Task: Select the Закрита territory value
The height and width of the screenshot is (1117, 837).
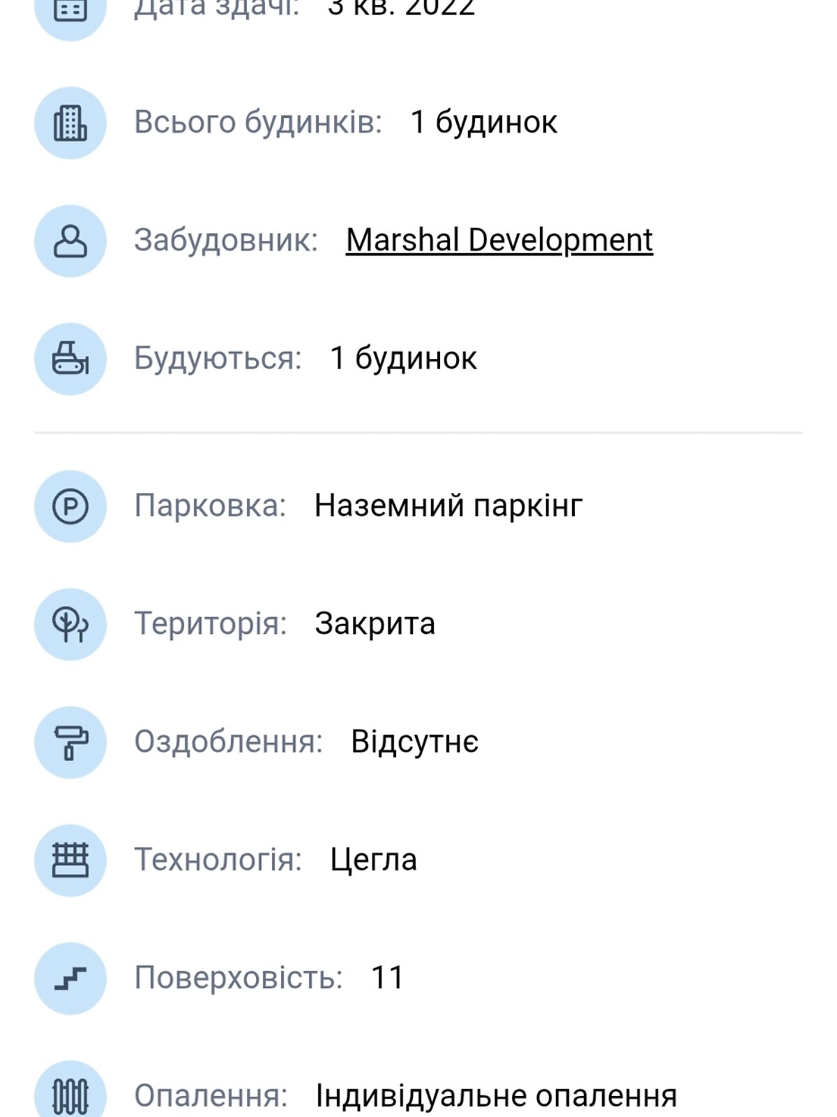Action: click(375, 623)
